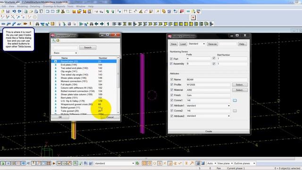Click the Search button in Component Catalog
The width and height of the screenshot is (302, 170).
click(x=88, y=47)
